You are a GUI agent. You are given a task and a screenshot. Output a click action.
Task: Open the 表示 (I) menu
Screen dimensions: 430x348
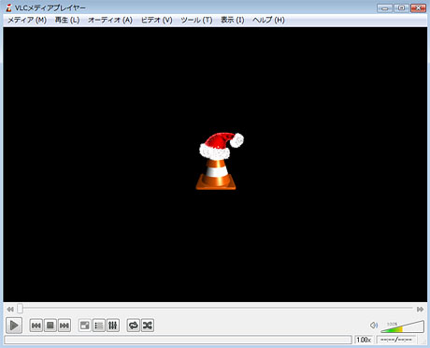[x=232, y=21]
